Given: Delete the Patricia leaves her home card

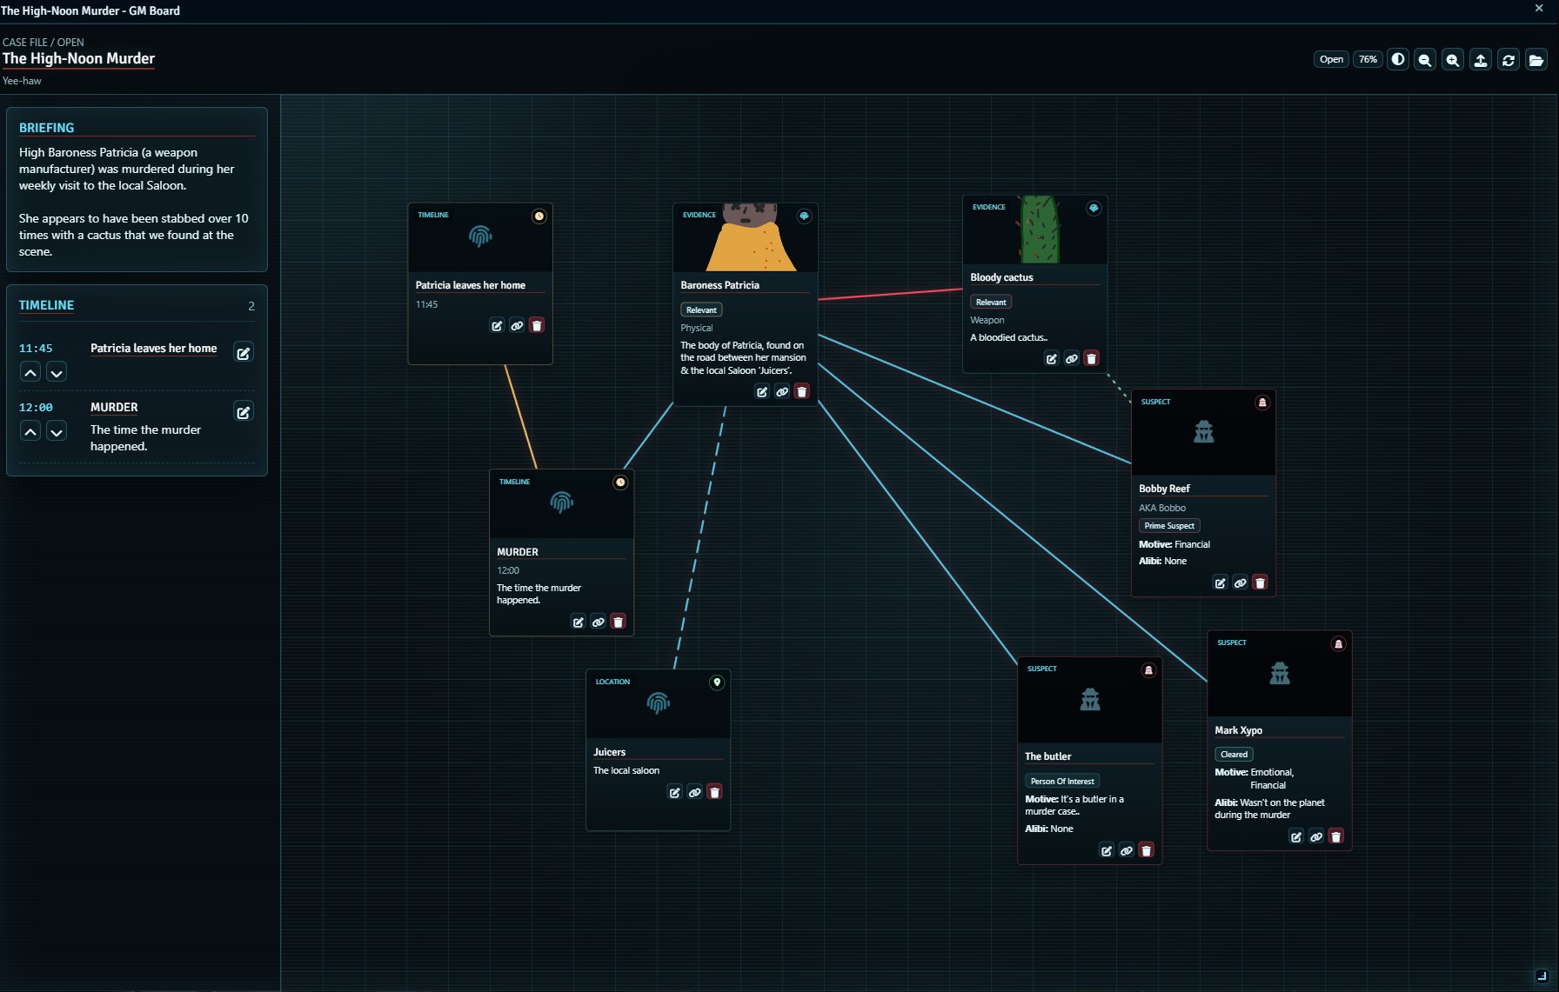Looking at the screenshot, I should [537, 325].
